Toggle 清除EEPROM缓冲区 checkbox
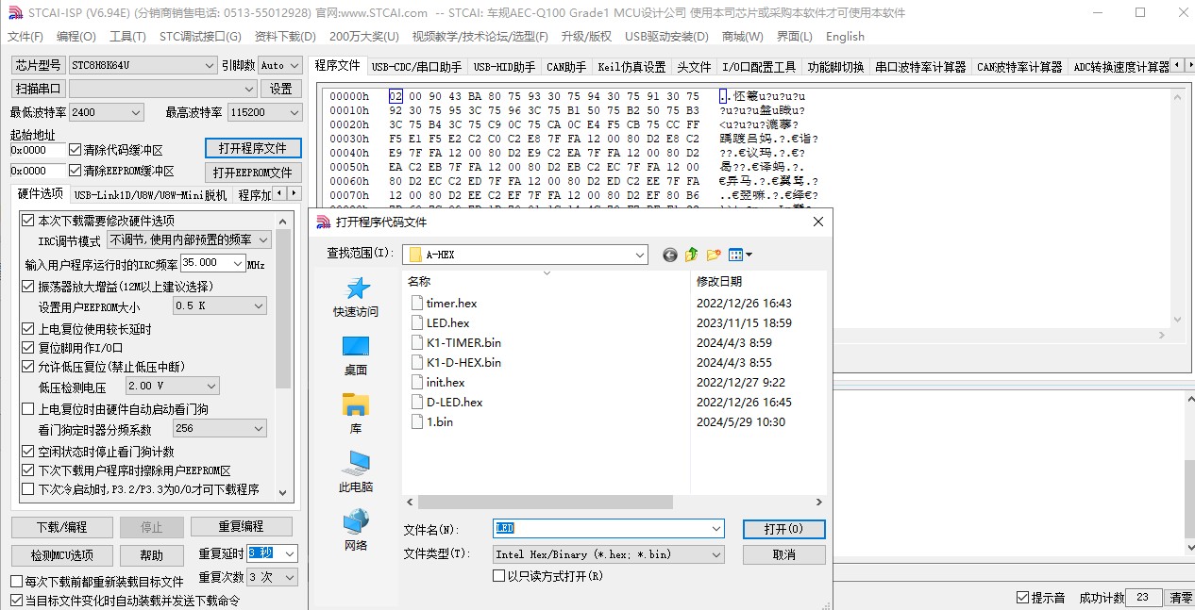The height and width of the screenshot is (610, 1195). pyautogui.click(x=76, y=171)
